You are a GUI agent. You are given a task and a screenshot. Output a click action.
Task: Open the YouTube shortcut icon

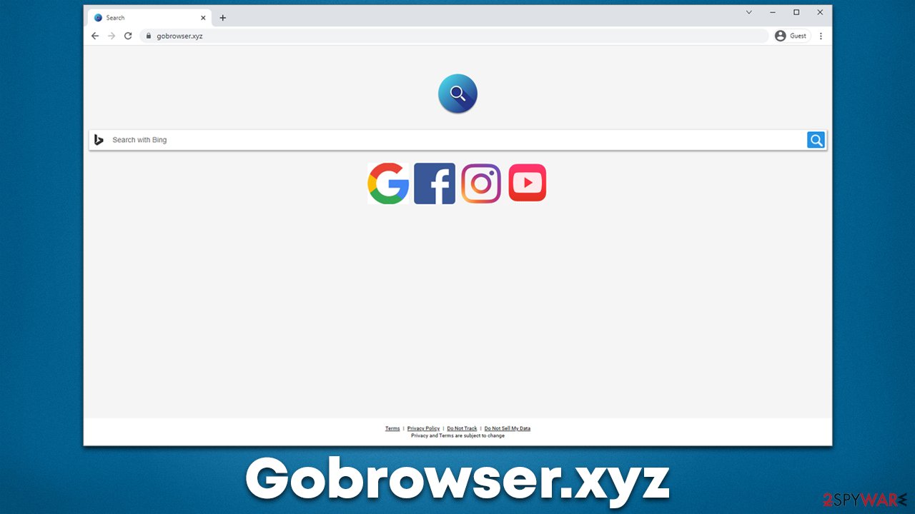(x=528, y=183)
